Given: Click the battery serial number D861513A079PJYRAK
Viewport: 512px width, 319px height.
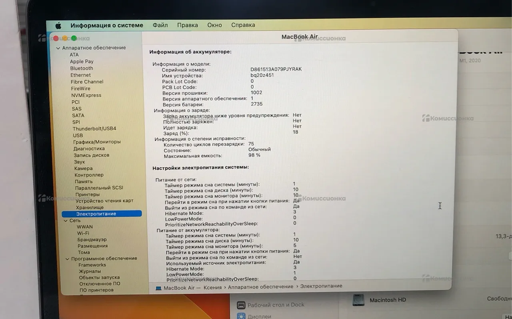Looking at the screenshot, I should [x=276, y=69].
